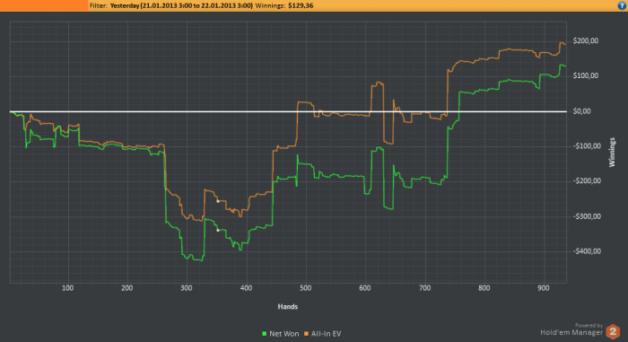
Task: Click the 400 hands axis label
Action: coord(247,288)
